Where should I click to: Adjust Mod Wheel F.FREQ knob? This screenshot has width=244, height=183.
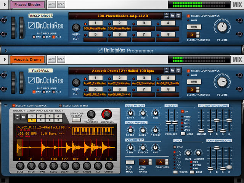pos(130,130)
